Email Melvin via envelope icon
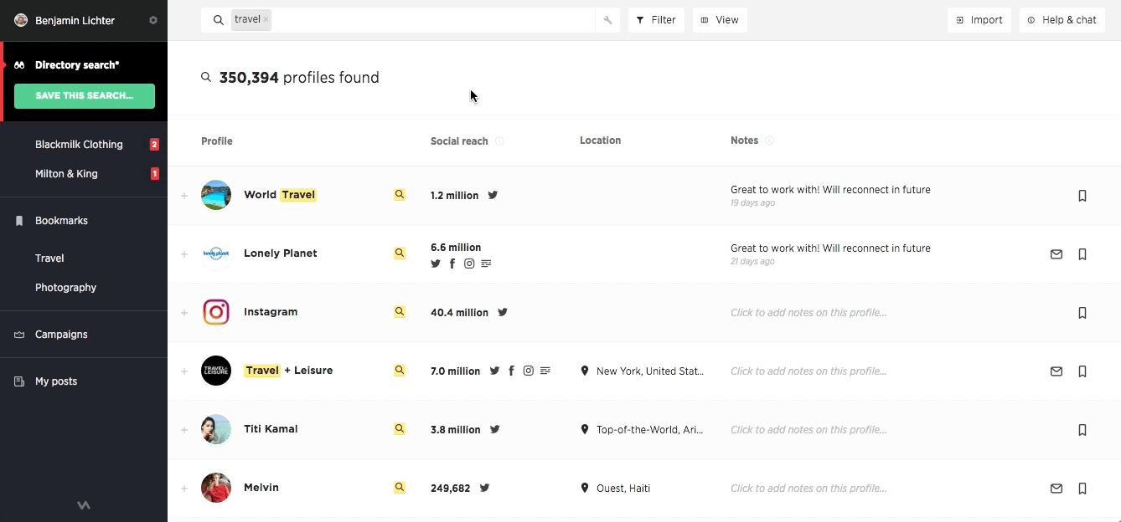The width and height of the screenshot is (1121, 522). point(1056,489)
